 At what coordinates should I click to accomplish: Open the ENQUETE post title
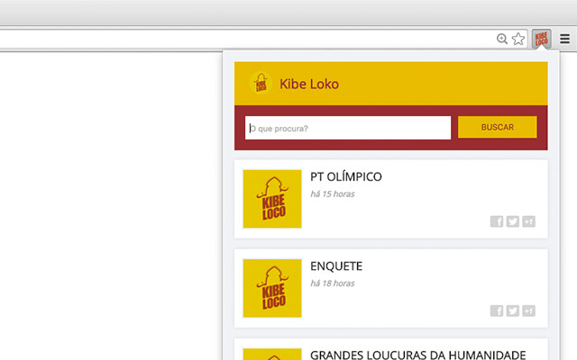point(336,266)
